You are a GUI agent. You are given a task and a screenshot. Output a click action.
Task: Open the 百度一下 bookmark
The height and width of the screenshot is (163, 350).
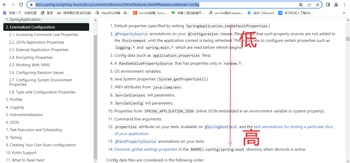[20, 13]
